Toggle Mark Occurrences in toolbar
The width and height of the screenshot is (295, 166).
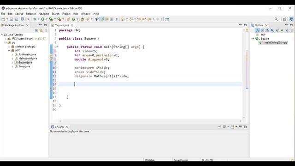pyautogui.click(x=102, y=19)
